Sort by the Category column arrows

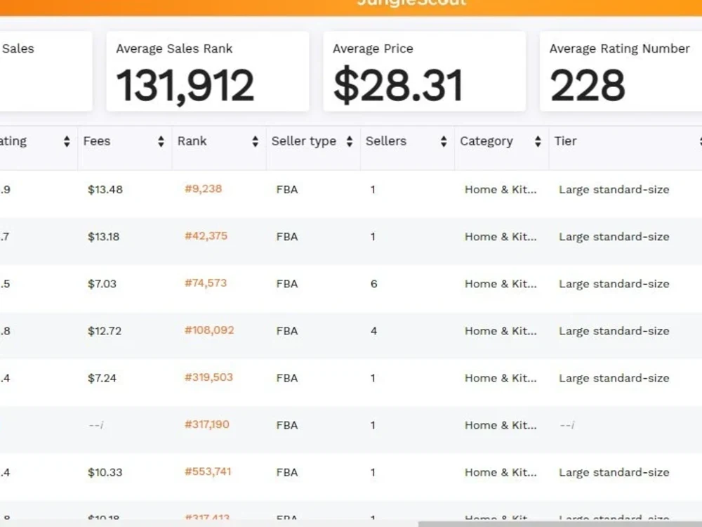(538, 142)
